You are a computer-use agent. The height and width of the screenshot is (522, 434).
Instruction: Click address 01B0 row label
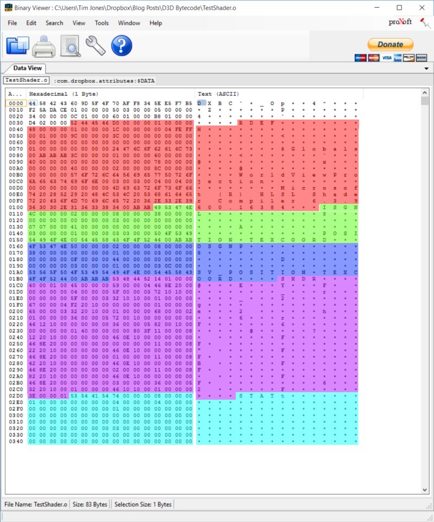click(x=16, y=279)
